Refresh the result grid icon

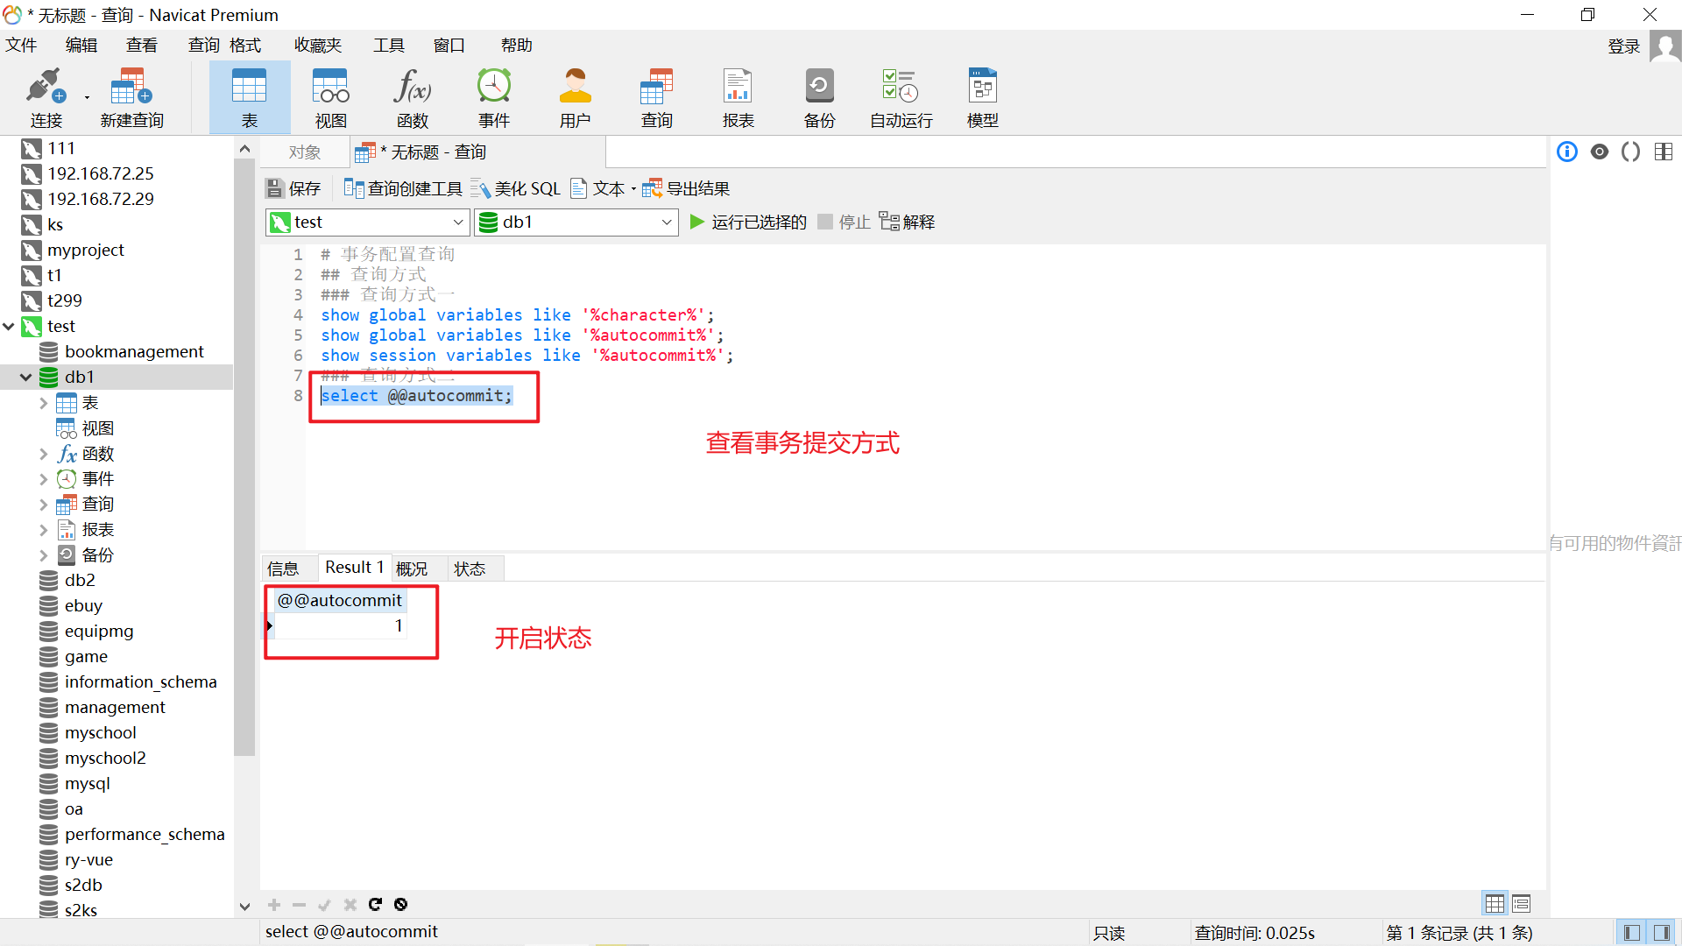point(375,904)
